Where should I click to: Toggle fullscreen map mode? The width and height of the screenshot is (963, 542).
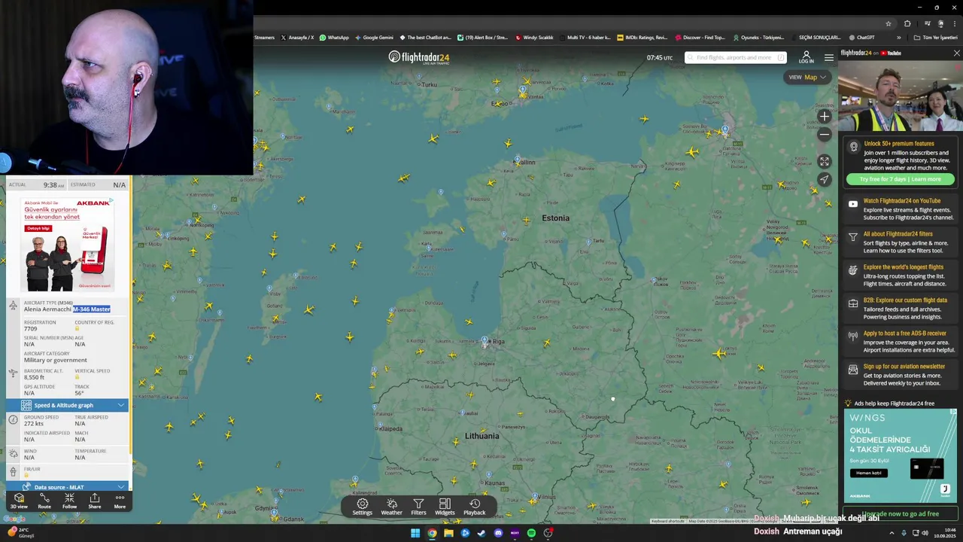coord(825,162)
